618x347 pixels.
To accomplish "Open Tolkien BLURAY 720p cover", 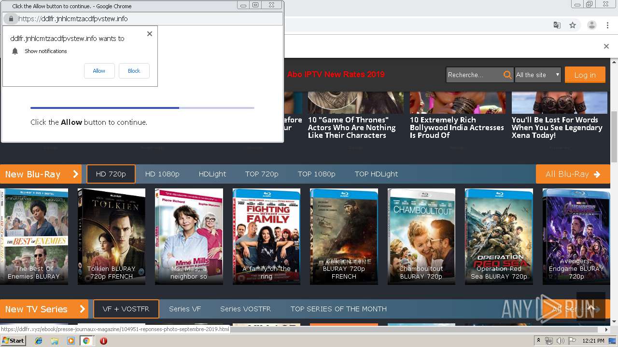I will pos(112,236).
